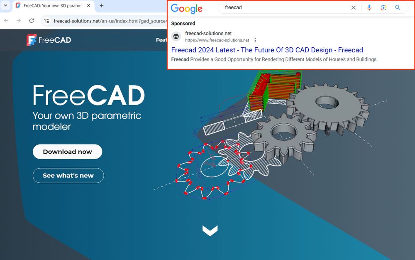Click the https://www.freecad-solutions.net URL text
Viewport: 415px width, 260px height.
[x=217, y=40]
